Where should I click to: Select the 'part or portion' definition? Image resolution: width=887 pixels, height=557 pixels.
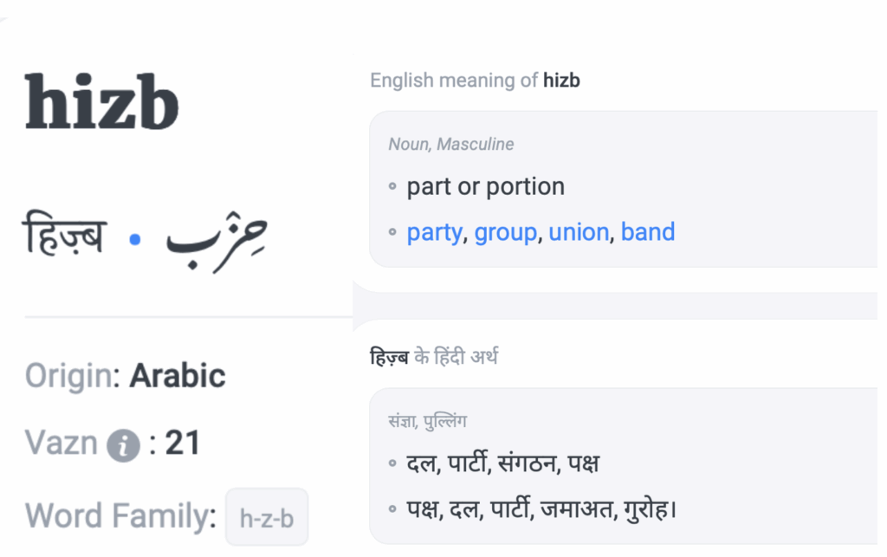pos(485,186)
